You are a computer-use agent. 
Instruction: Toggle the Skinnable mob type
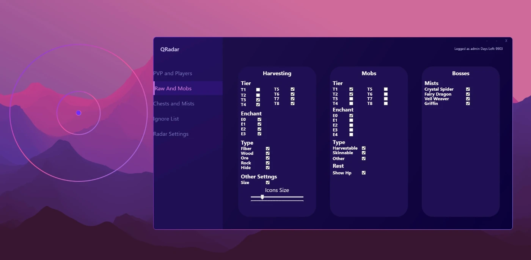pos(364,153)
